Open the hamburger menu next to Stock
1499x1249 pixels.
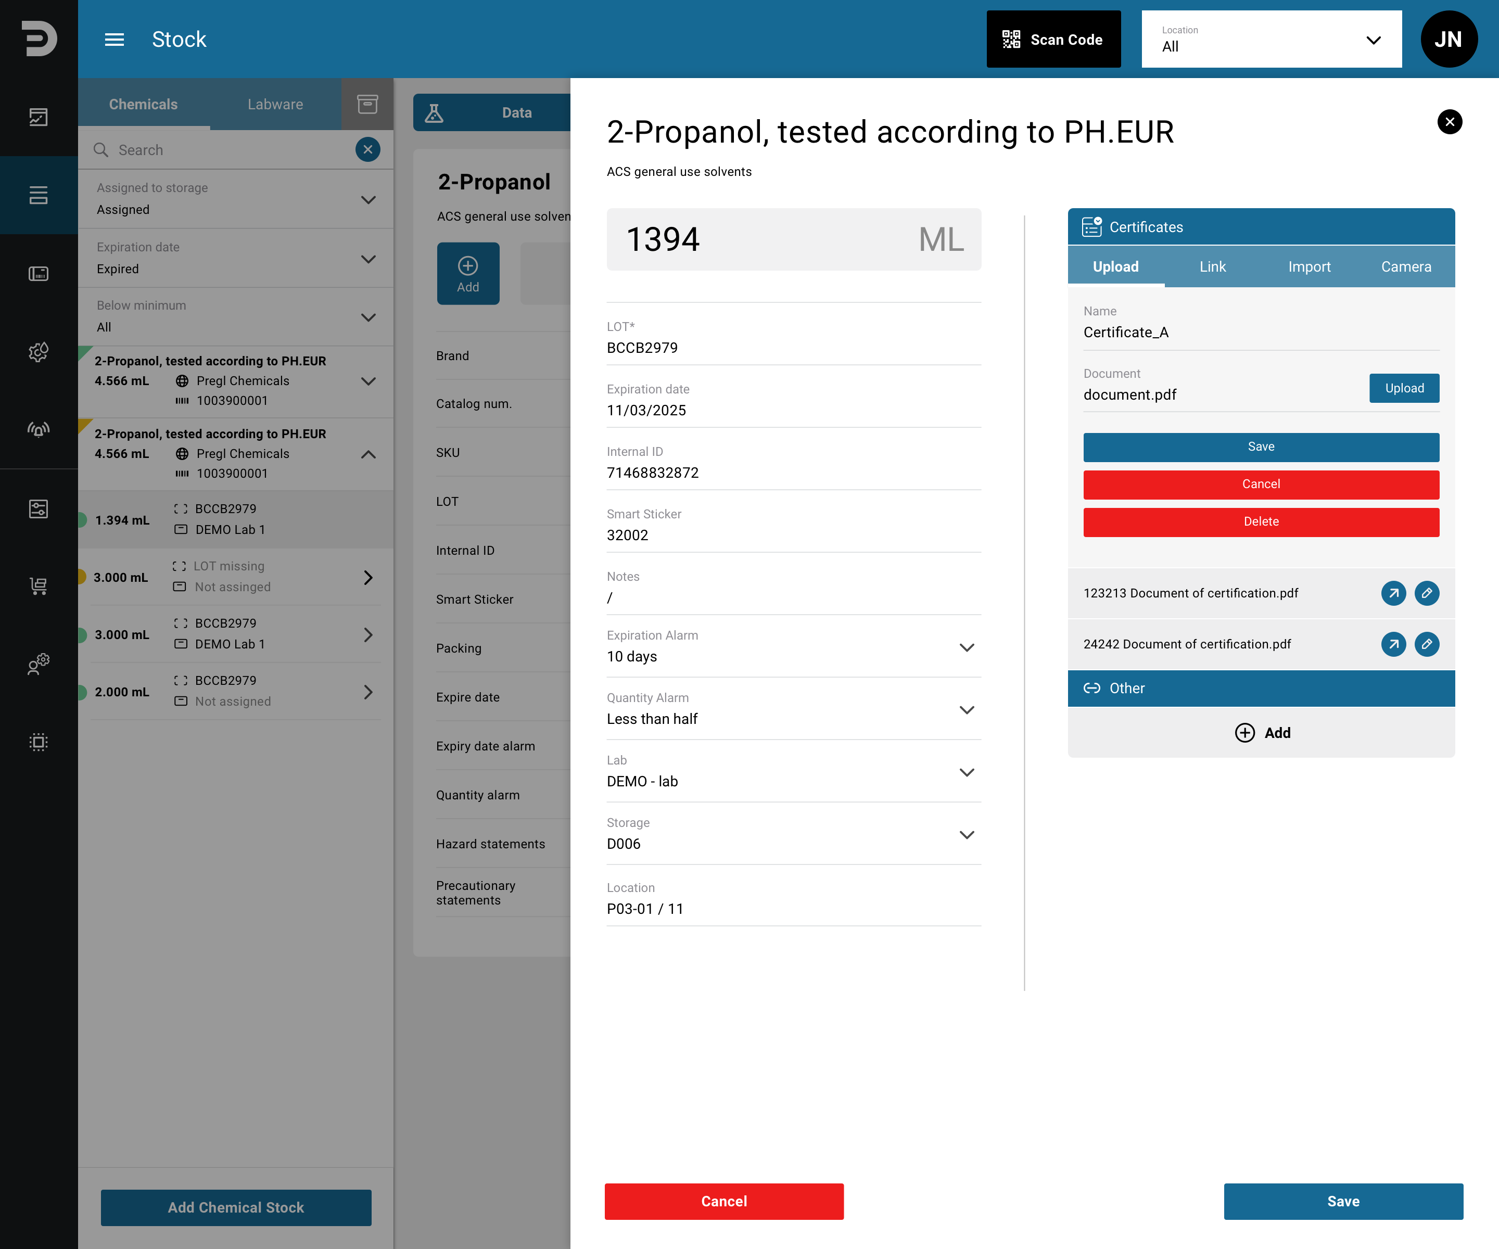(x=114, y=39)
